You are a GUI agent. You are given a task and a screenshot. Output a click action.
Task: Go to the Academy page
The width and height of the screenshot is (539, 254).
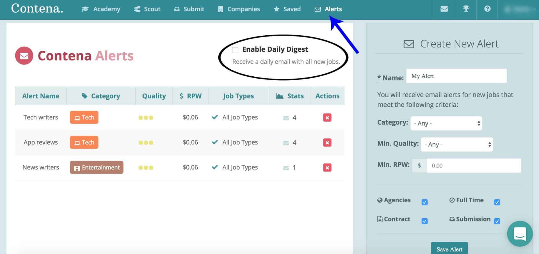[x=101, y=9]
